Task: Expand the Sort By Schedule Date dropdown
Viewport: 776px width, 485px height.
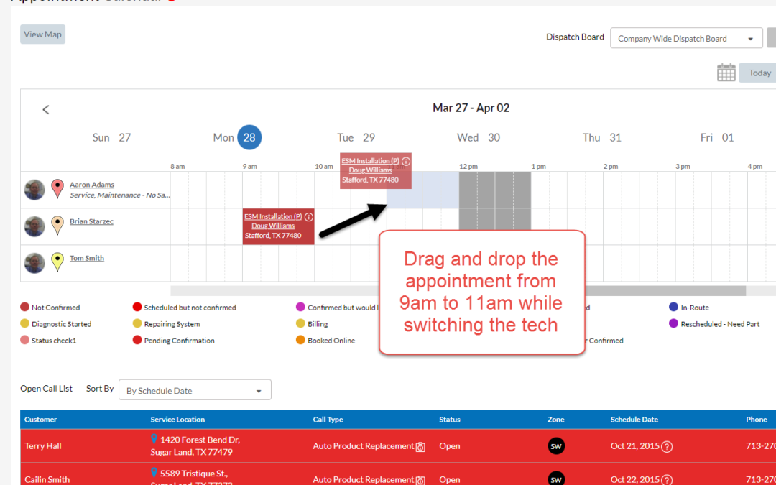Action: click(195, 390)
